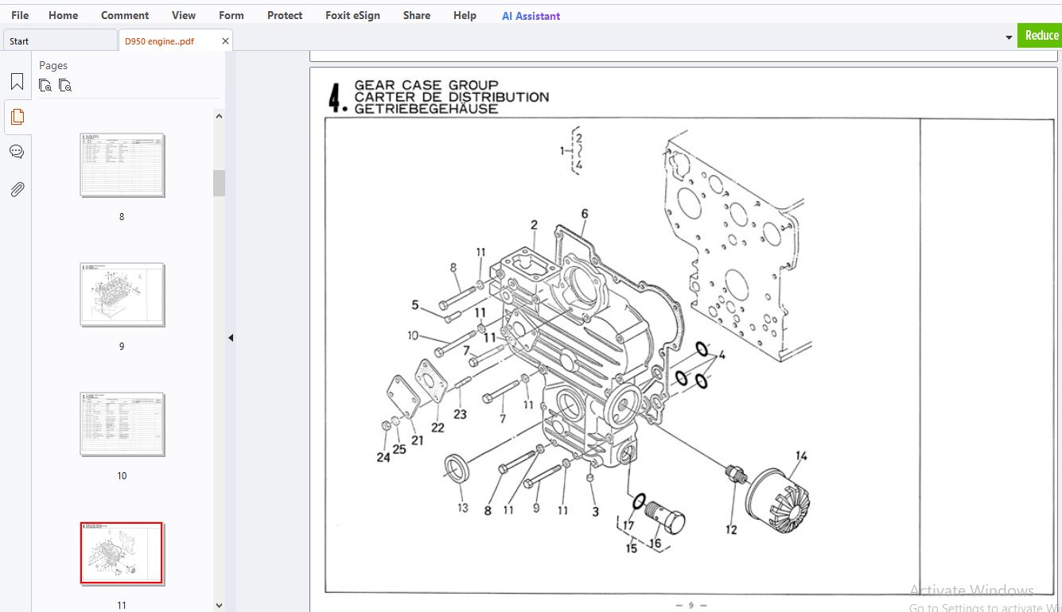The image size is (1062, 612).
Task: Click the thumbnail panel scroll down arrow
Action: point(219,605)
